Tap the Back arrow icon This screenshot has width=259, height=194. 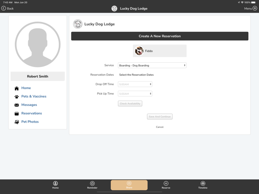point(4,8)
